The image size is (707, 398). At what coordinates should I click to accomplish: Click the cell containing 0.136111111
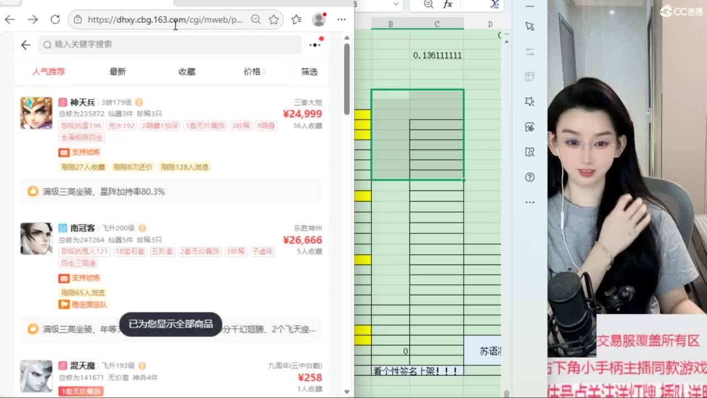(x=436, y=55)
